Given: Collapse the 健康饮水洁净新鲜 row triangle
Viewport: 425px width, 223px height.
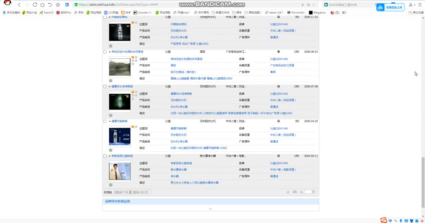Looking at the screenshot, I should (110, 87).
